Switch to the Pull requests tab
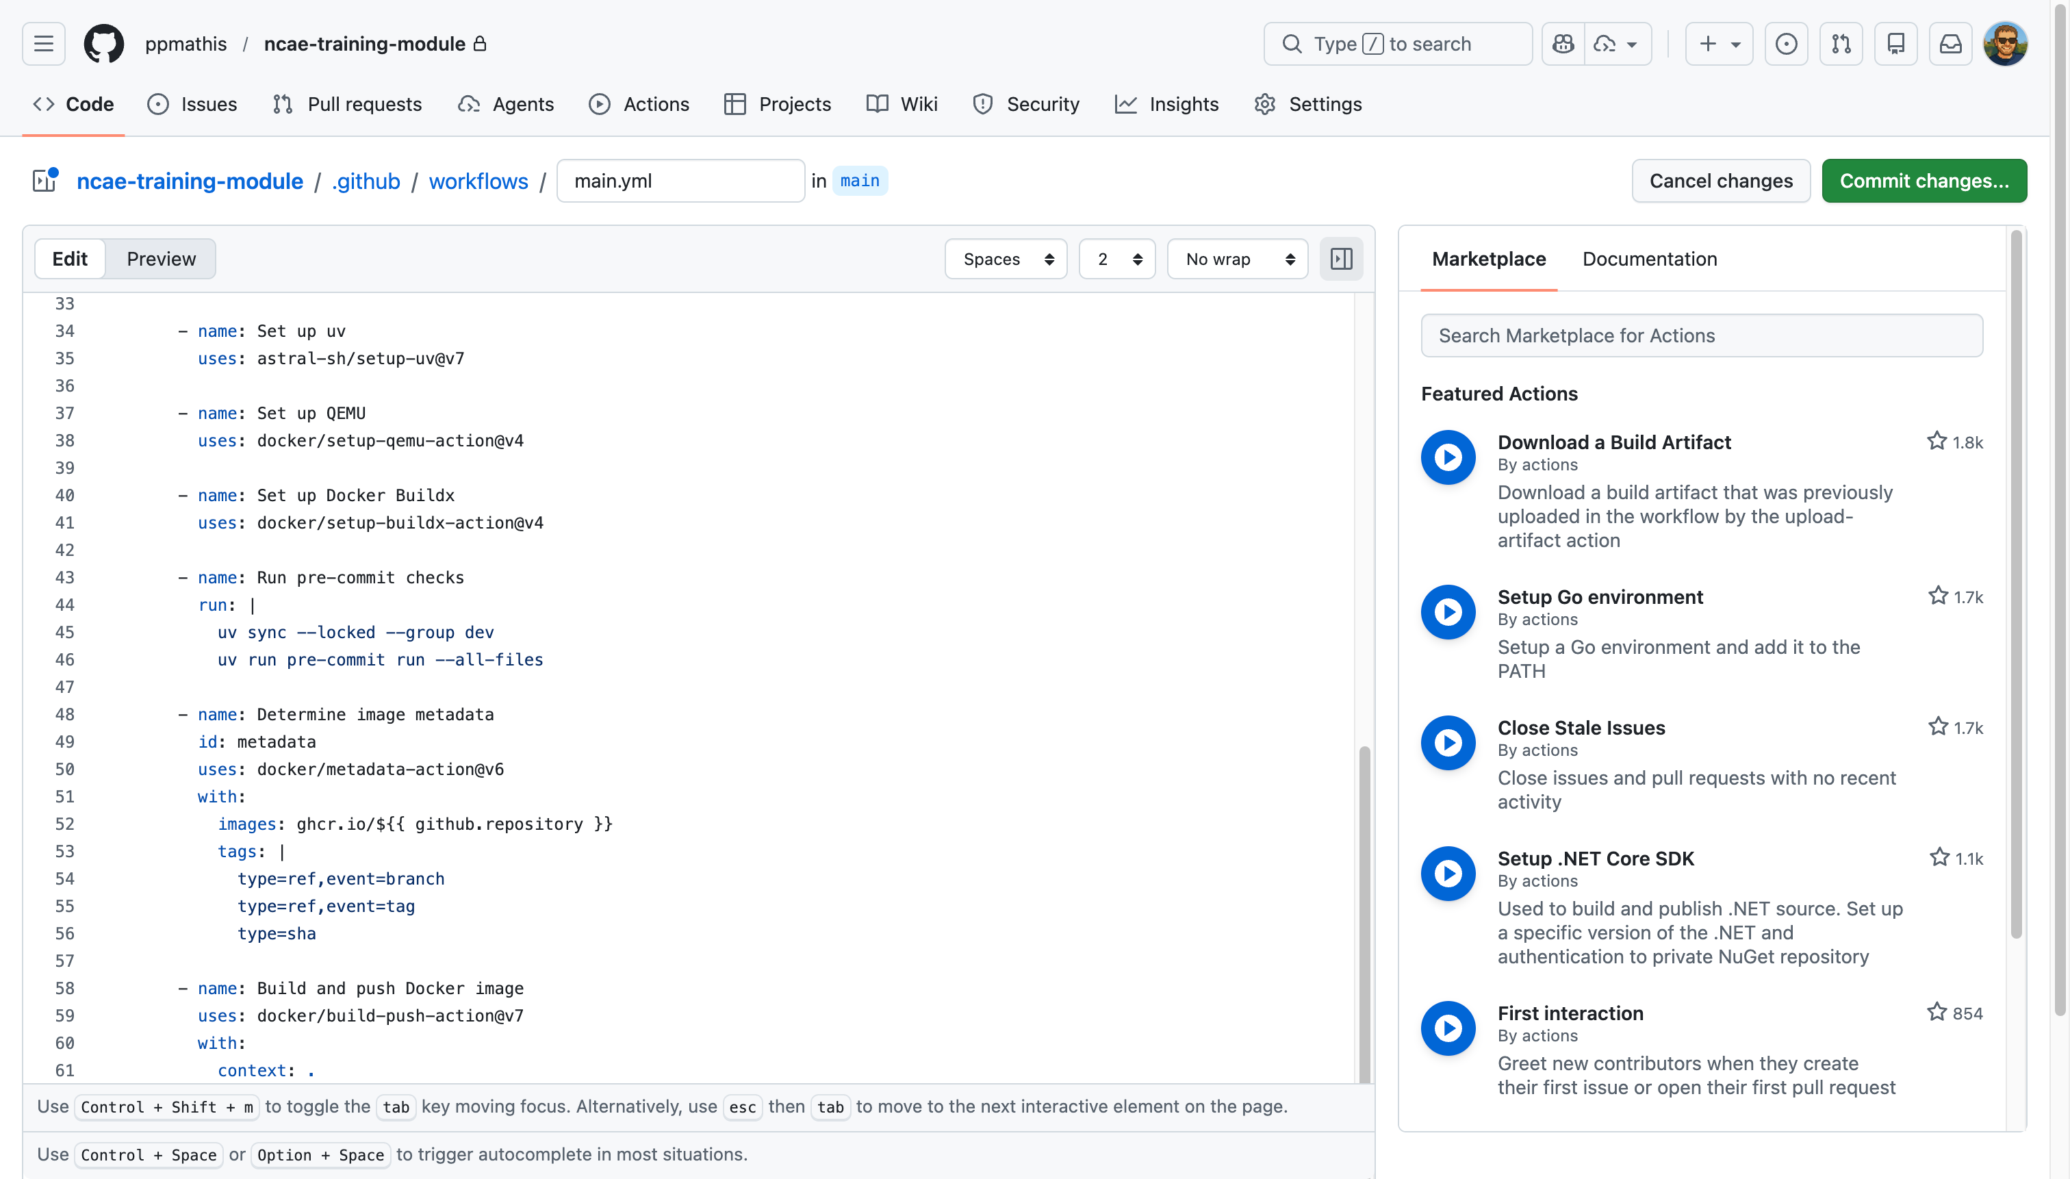This screenshot has width=2070, height=1179. click(x=347, y=105)
